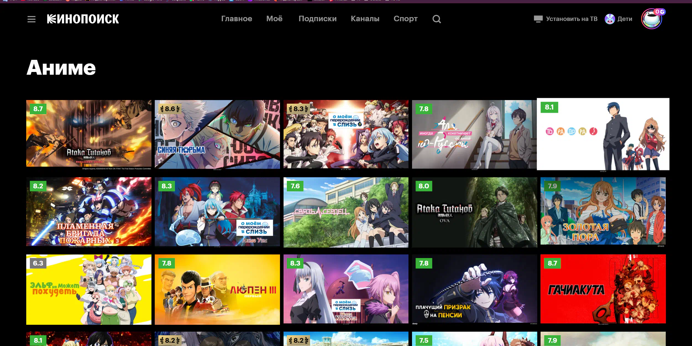Click the Кинопоиск logo
This screenshot has height=346, width=692.
[83, 19]
